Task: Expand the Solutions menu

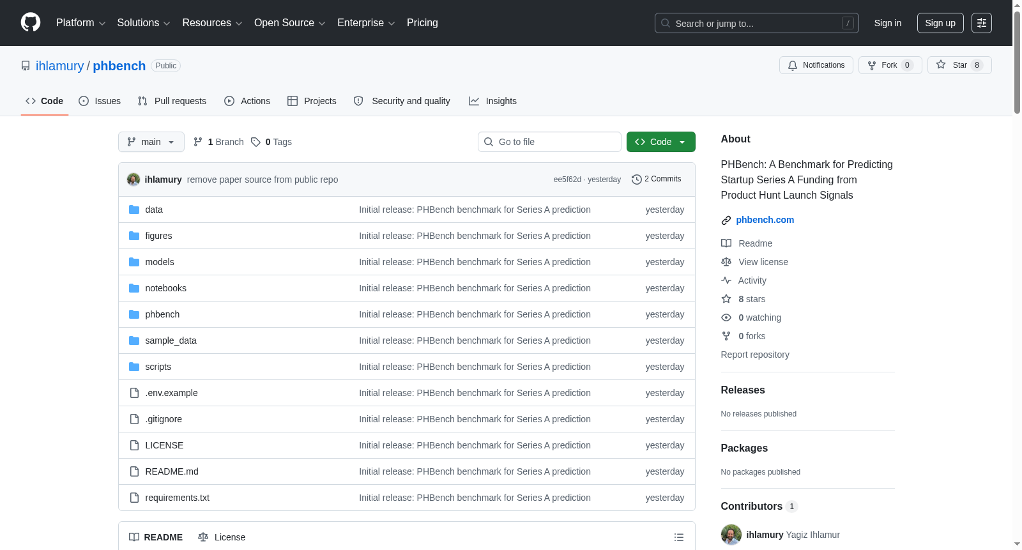Action: pos(144,23)
